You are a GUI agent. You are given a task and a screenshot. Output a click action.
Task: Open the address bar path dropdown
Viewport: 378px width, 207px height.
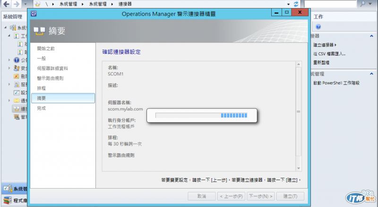[288, 4]
